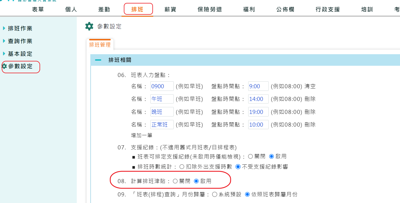The width and height of the screenshot is (400, 203).
Task: Click the 14:00 盤點時間點 input
Action: pyautogui.click(x=258, y=99)
